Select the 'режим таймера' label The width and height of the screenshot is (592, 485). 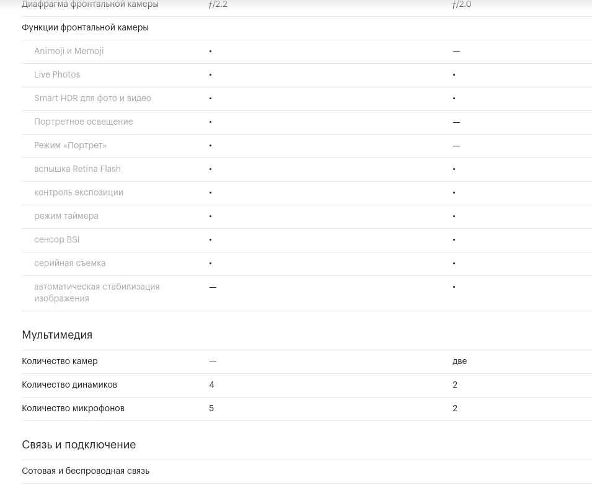pos(66,216)
